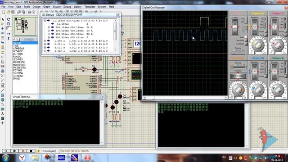The height and width of the screenshot is (162, 288).
Task: Select the 2D text 'A' tool
Action: tap(3, 114)
